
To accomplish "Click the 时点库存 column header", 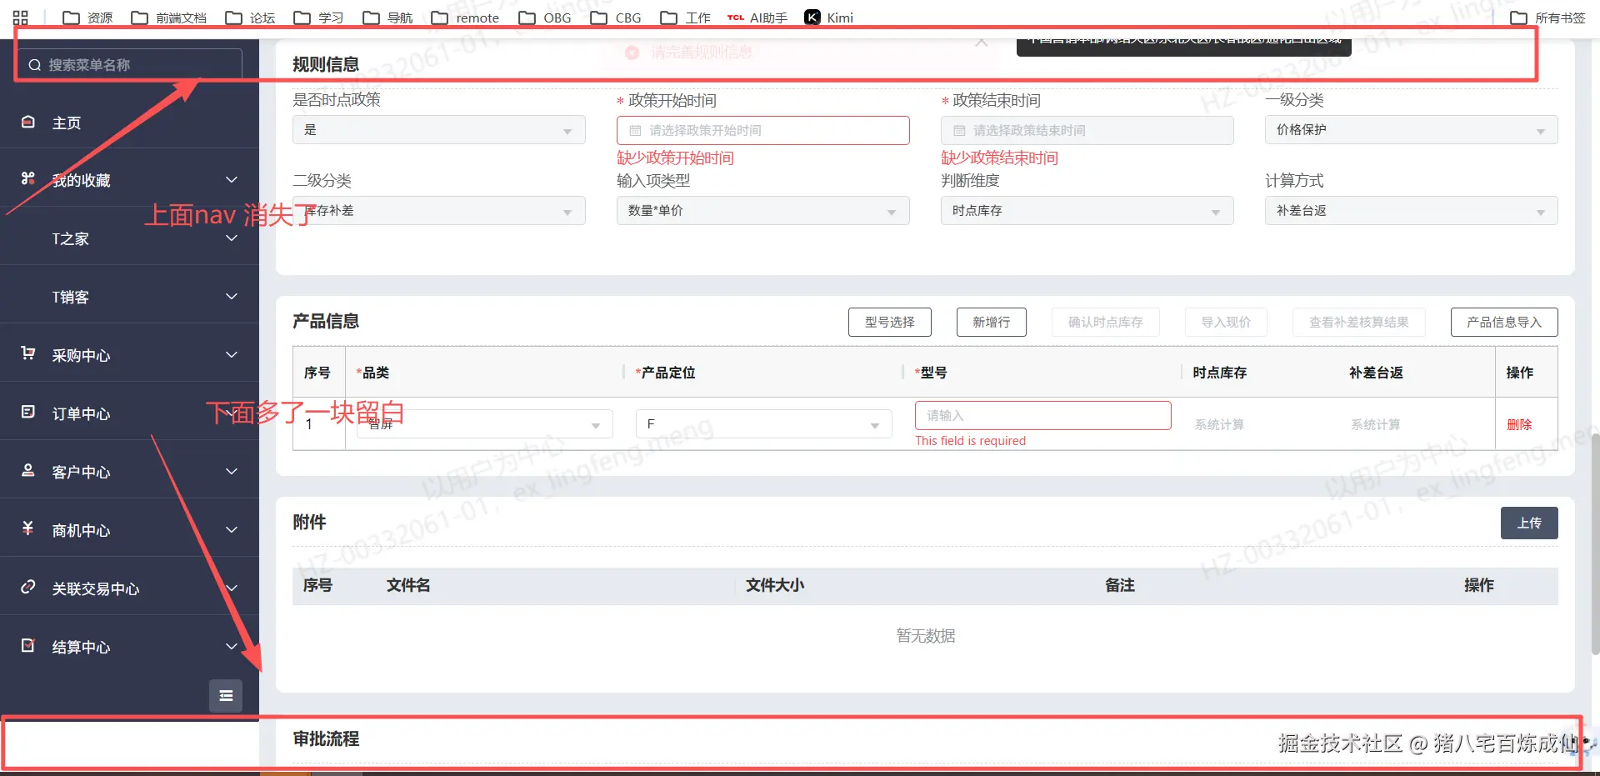I will (1219, 373).
